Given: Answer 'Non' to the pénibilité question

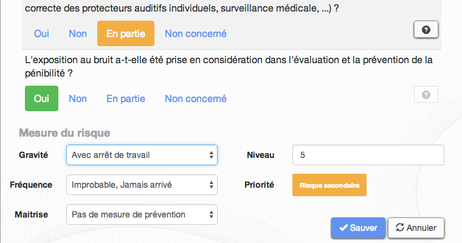Looking at the screenshot, I should (x=78, y=98).
